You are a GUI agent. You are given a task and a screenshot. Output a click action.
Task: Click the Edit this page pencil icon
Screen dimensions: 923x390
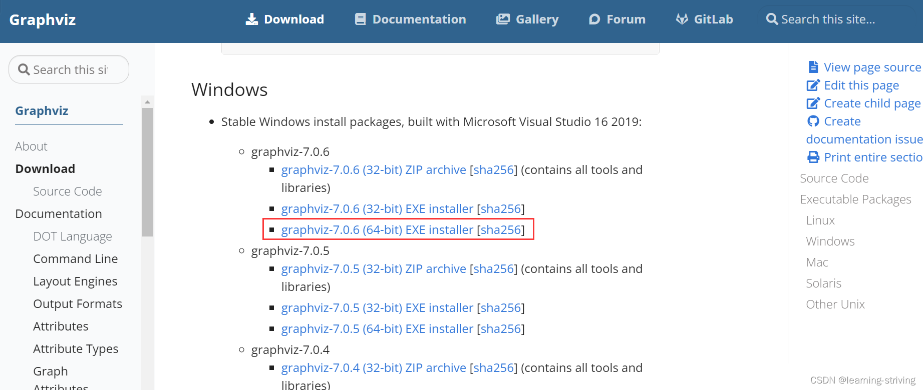[813, 85]
